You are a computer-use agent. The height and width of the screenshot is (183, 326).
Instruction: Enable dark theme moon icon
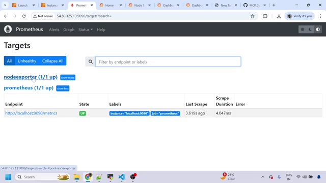[310, 29]
